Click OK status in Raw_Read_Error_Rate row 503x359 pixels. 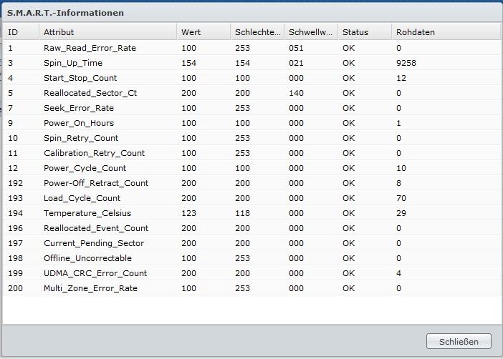(x=348, y=48)
